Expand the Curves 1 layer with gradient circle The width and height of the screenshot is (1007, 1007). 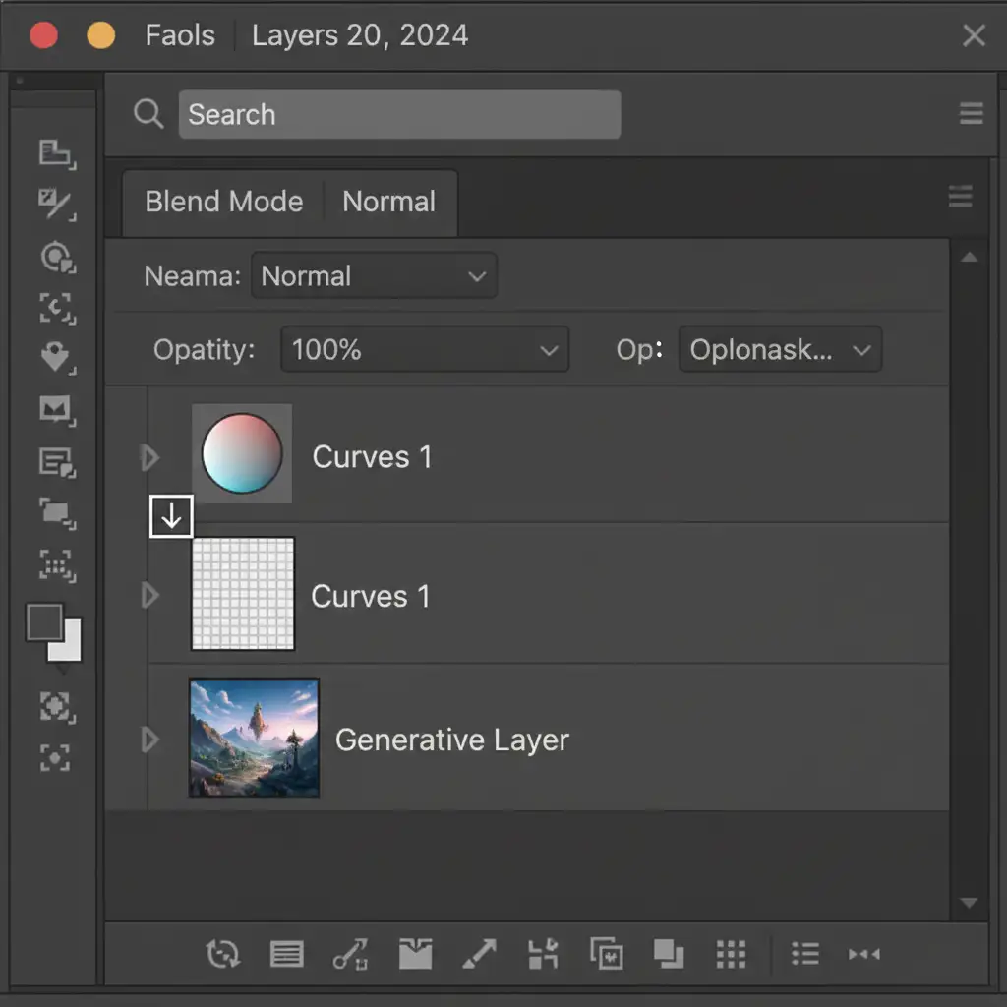(x=149, y=456)
